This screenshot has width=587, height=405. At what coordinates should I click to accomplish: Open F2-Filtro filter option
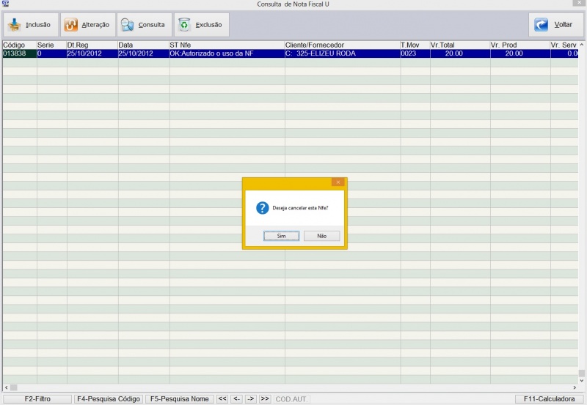point(37,399)
